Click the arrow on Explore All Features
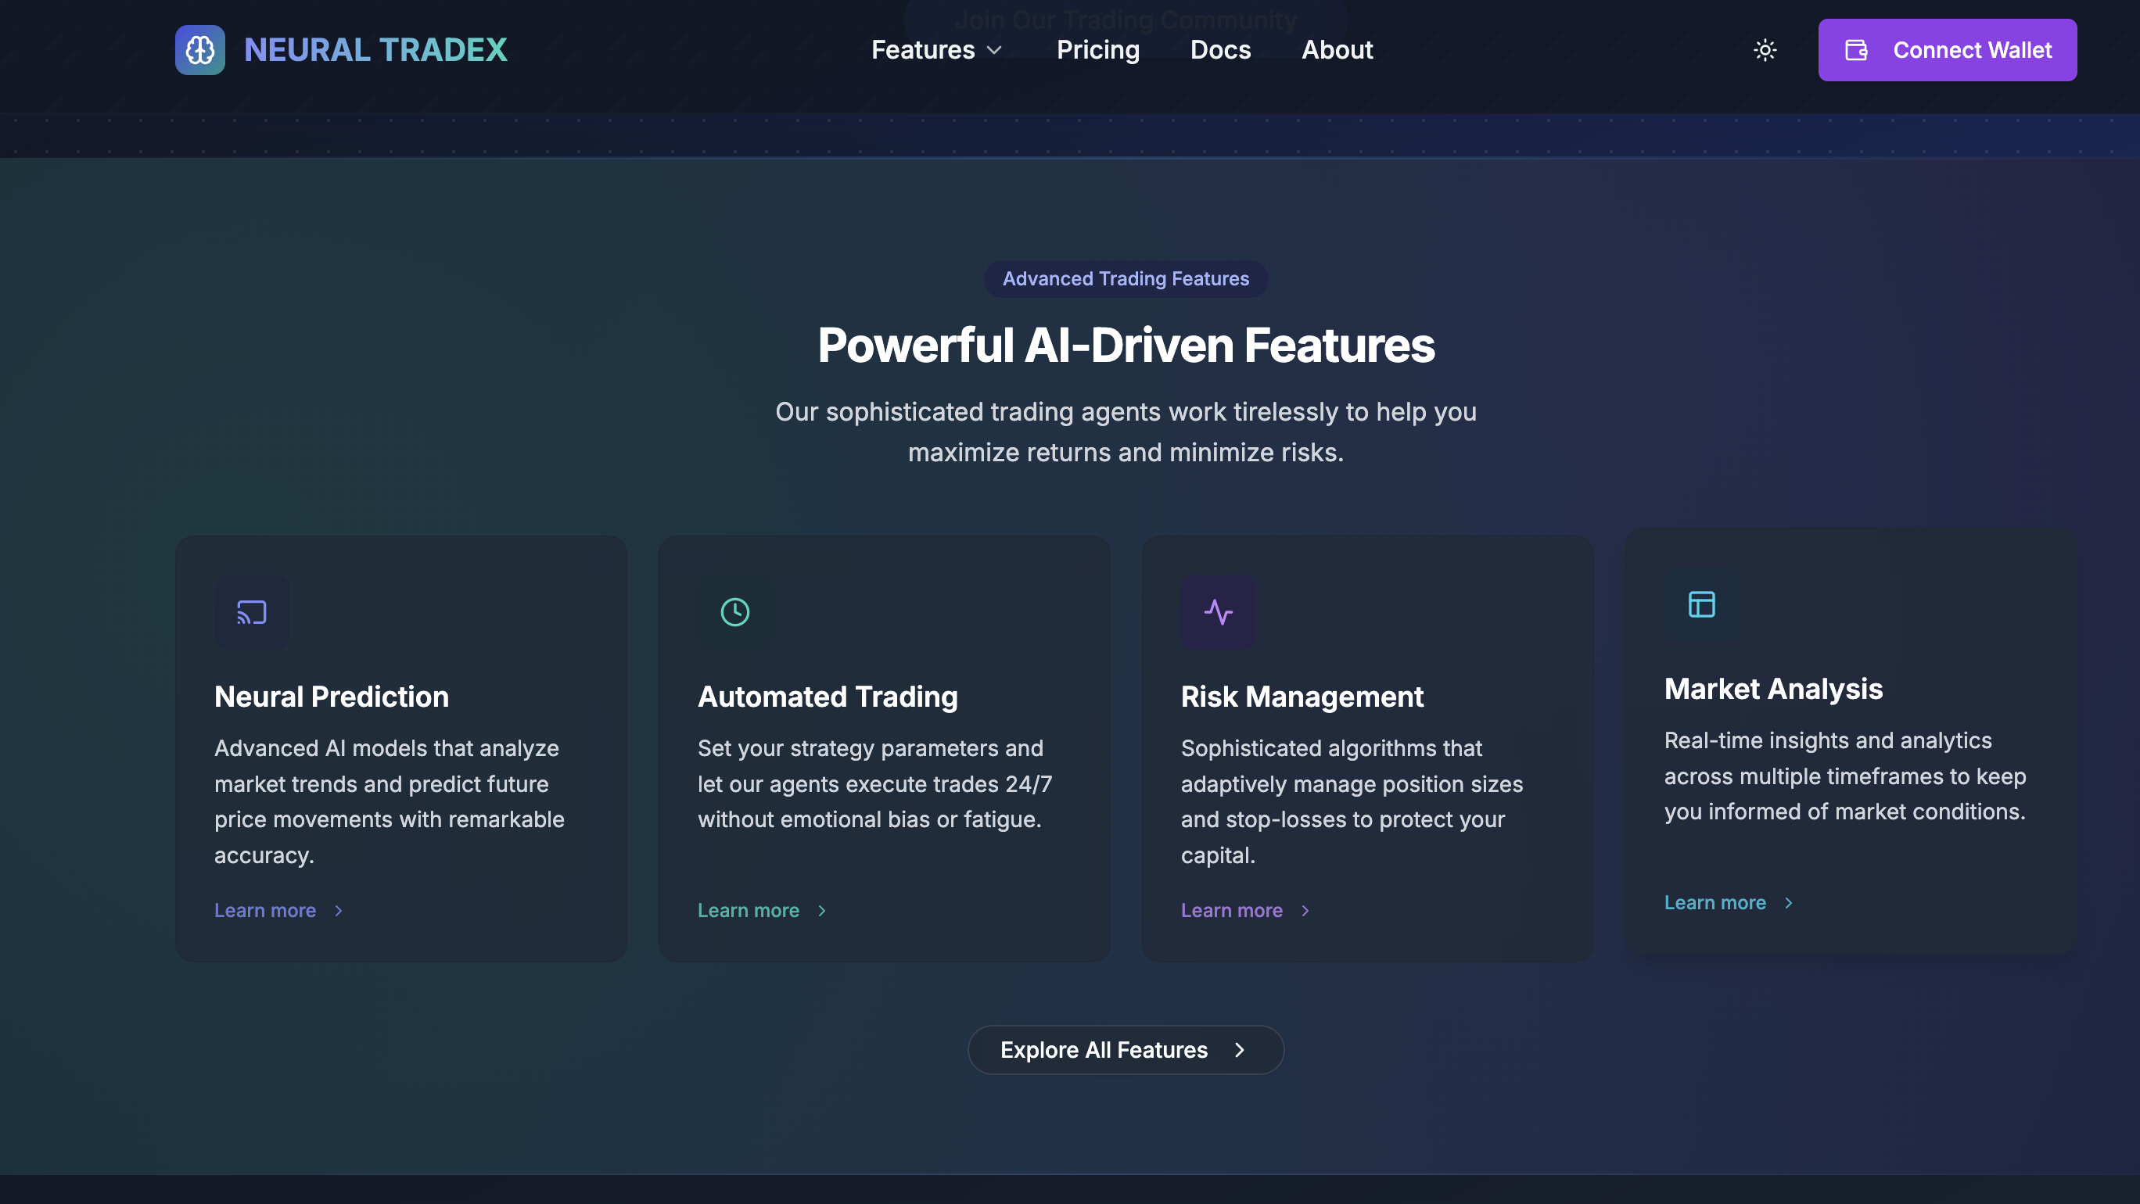The width and height of the screenshot is (2140, 1204). [1240, 1049]
